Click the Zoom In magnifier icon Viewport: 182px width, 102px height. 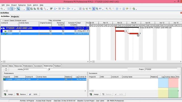pos(107,9)
